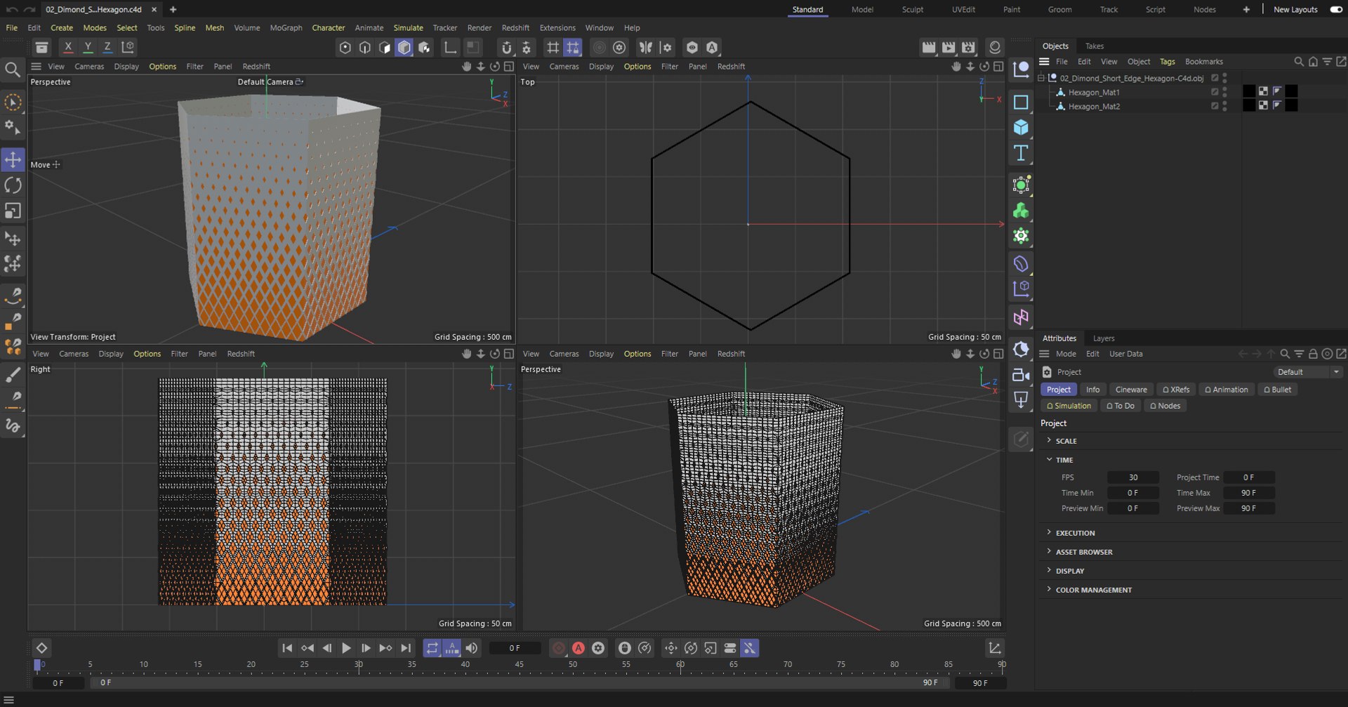Switch to the Sculpt layout tab
This screenshot has height=707, width=1348.
pyautogui.click(x=913, y=10)
